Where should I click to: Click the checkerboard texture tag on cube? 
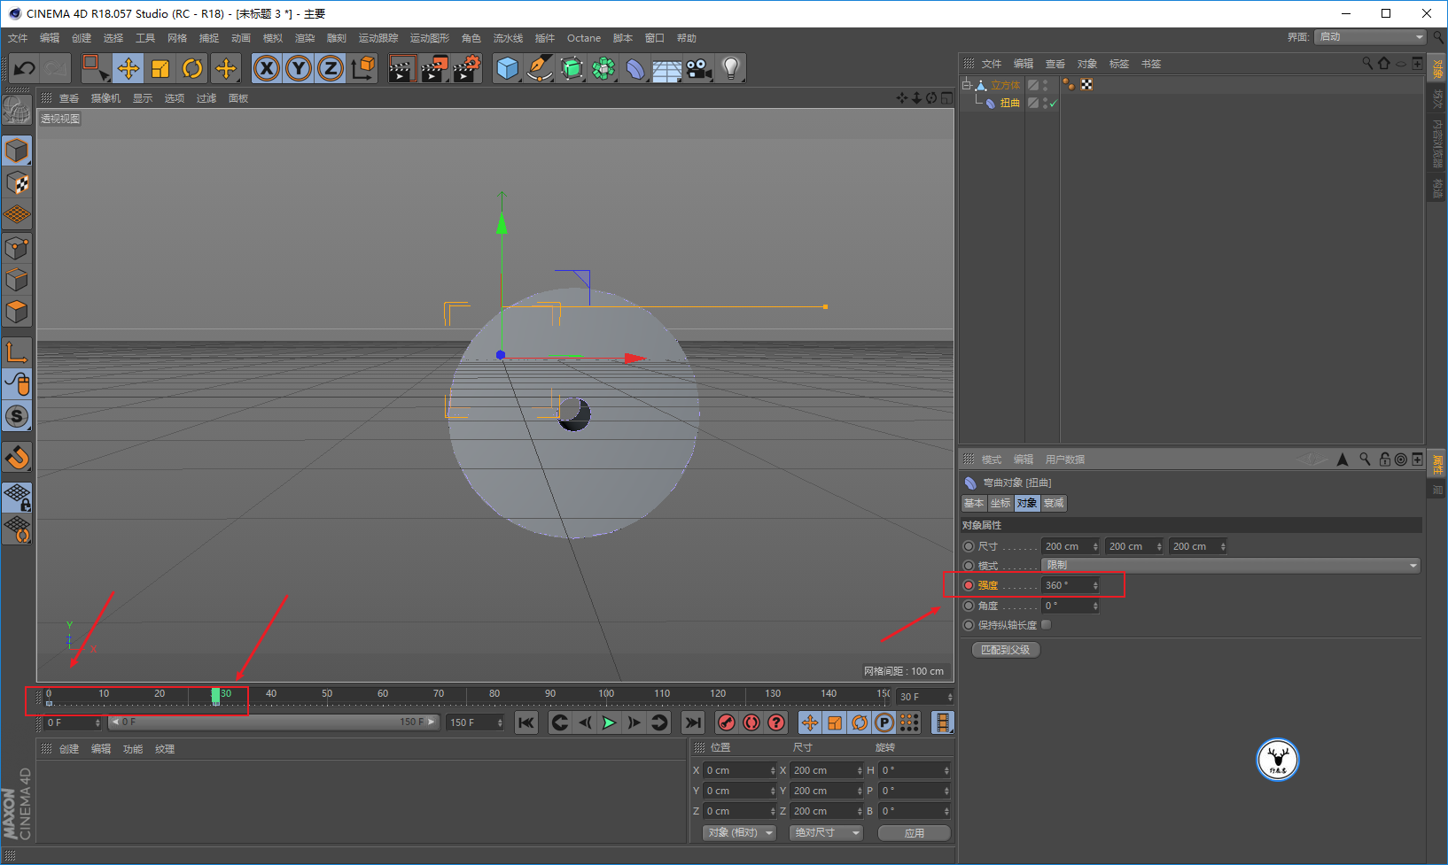click(1086, 84)
